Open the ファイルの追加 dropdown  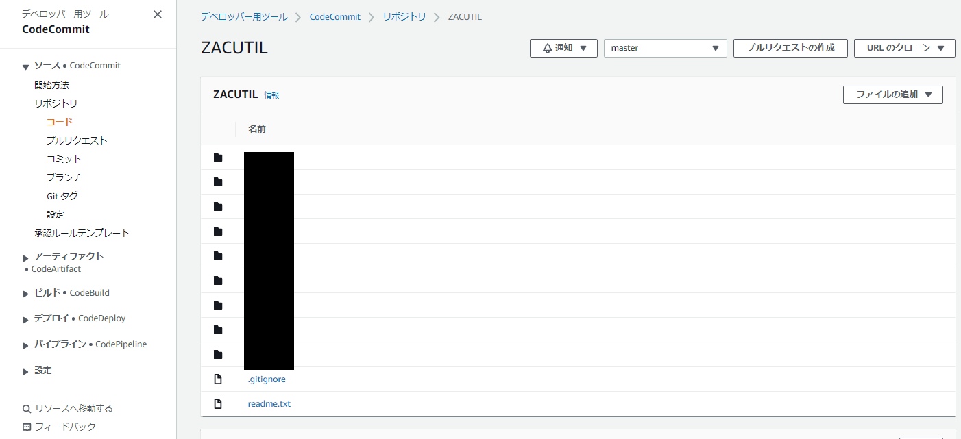point(892,95)
